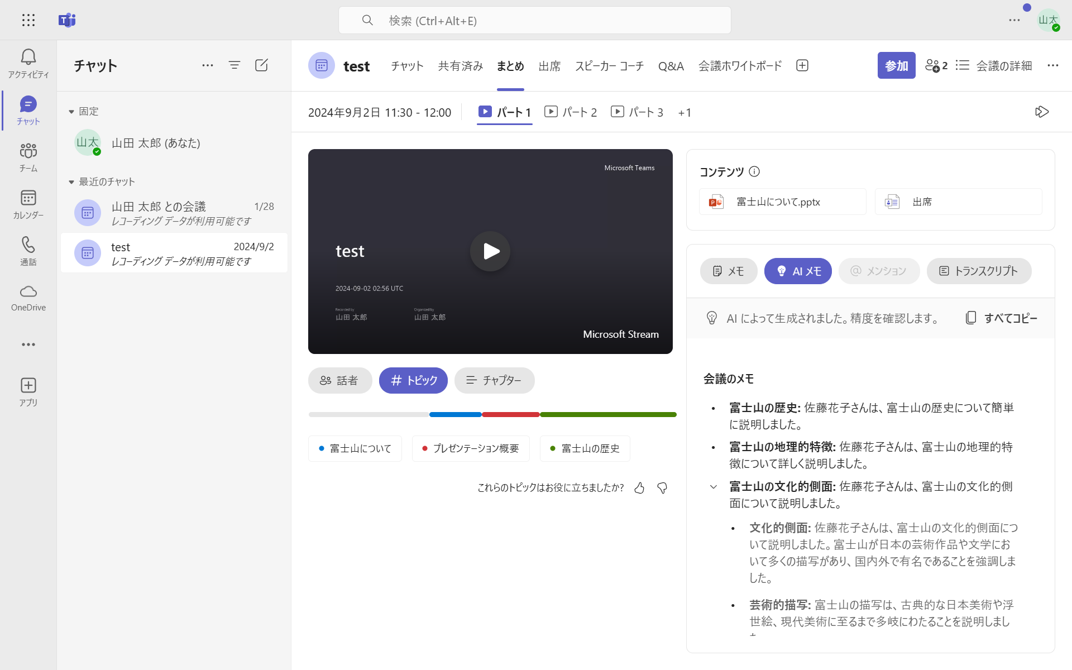The height and width of the screenshot is (670, 1072).
Task: Click the thumbs up feedback icon
Action: pyautogui.click(x=639, y=488)
